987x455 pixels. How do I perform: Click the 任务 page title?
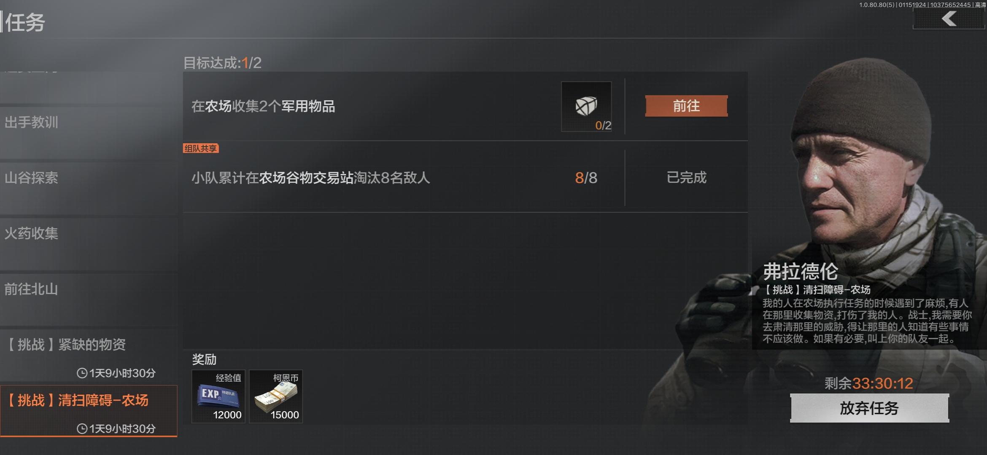click(25, 22)
